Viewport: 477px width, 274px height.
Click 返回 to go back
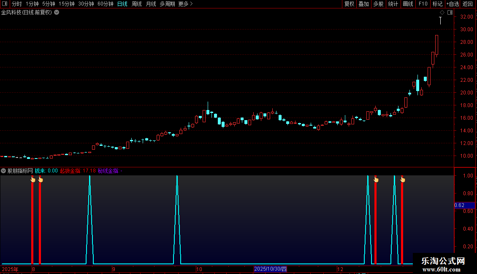point(468,4)
